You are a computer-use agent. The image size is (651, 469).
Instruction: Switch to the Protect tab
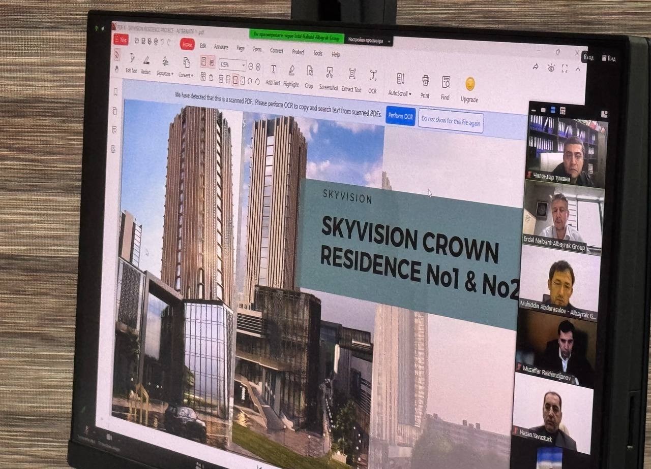[x=298, y=52]
